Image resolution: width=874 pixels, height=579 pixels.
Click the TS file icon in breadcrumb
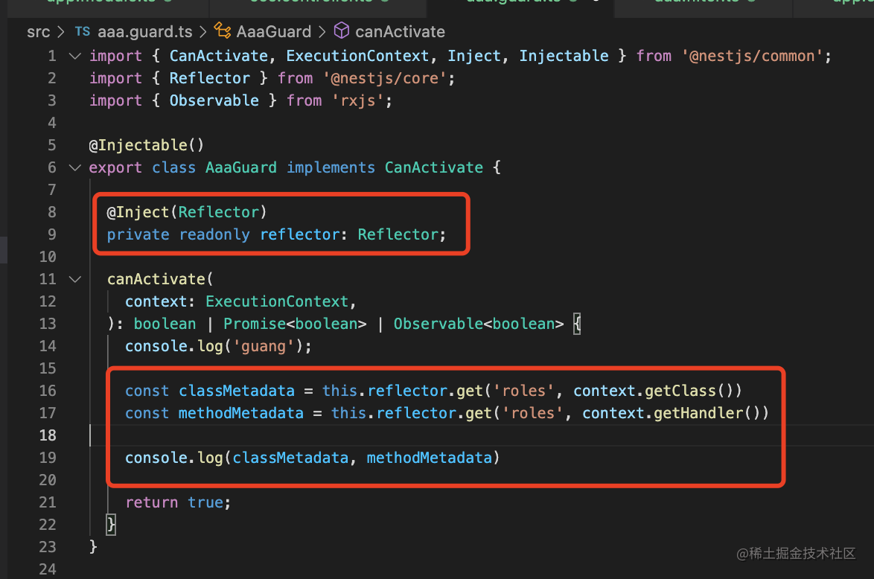[x=83, y=32]
